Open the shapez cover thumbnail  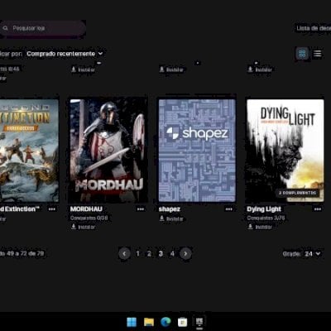197,151
